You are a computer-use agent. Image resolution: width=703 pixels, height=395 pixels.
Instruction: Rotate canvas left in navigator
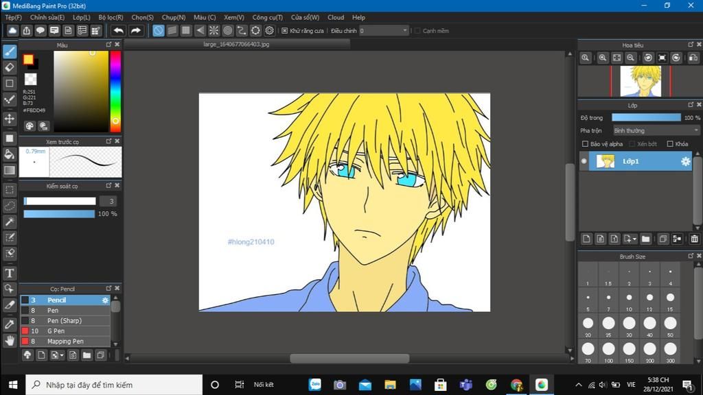tap(648, 58)
